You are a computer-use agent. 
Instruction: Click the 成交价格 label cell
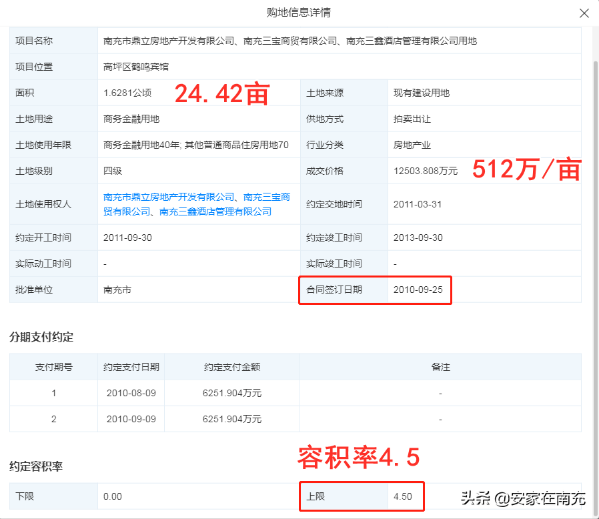coord(344,171)
